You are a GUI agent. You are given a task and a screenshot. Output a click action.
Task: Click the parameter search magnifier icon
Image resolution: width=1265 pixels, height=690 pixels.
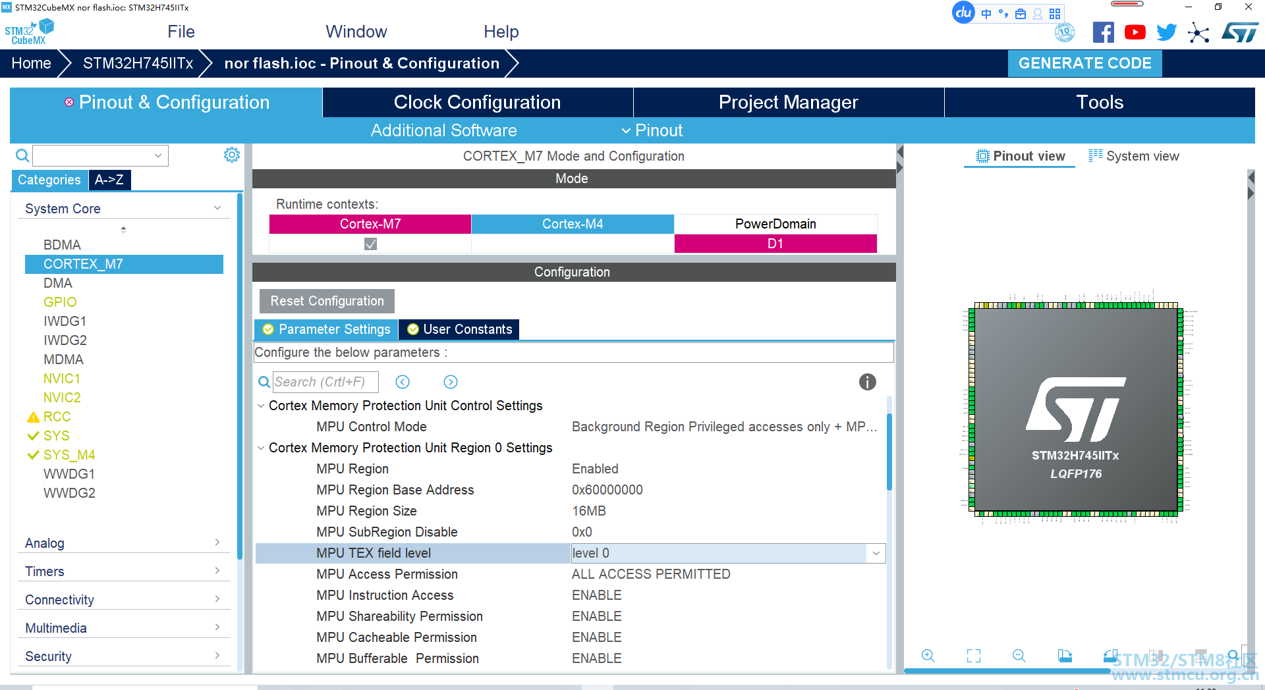(264, 382)
